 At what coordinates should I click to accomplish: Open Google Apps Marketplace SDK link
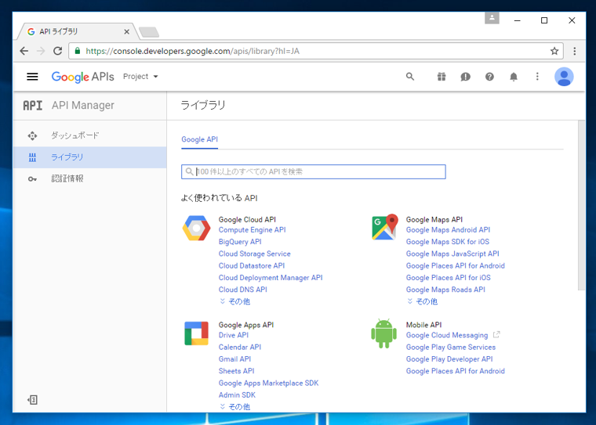[x=268, y=383]
